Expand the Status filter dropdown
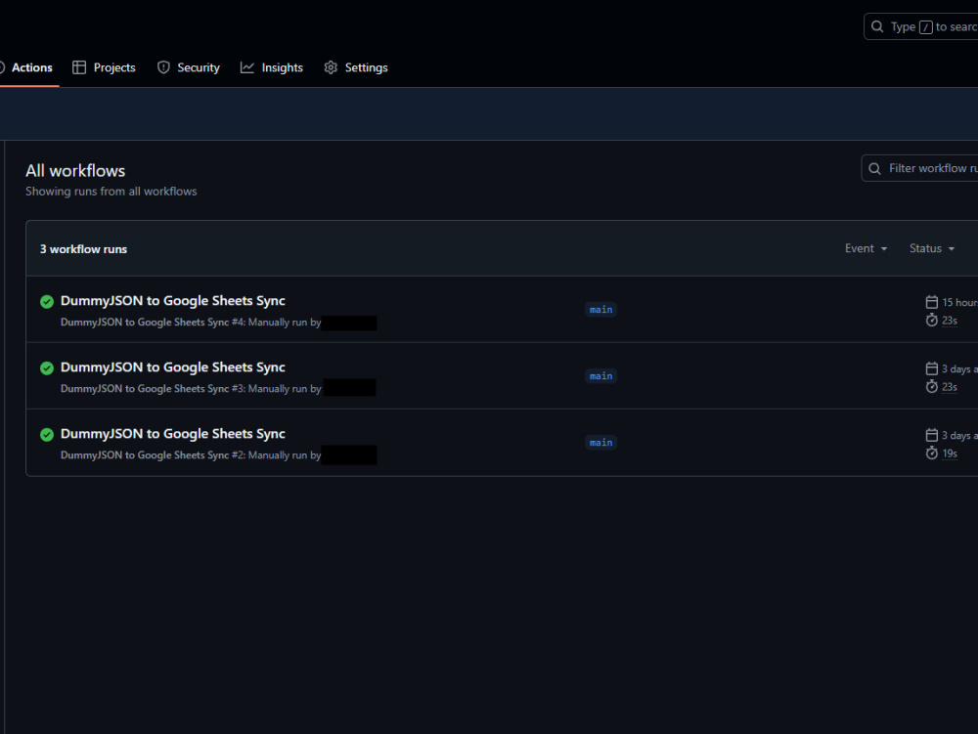The width and height of the screenshot is (978, 734). [x=932, y=248]
